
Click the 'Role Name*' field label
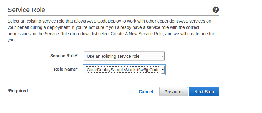pos(66,69)
